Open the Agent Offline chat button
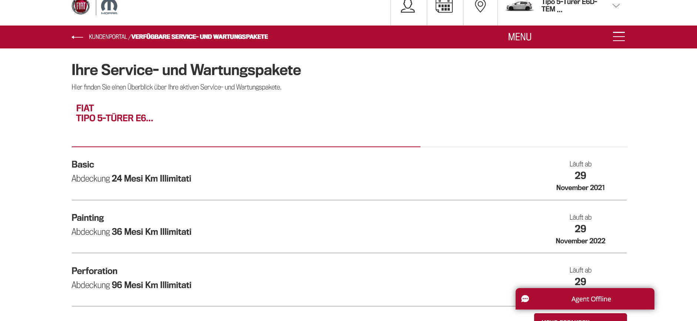 point(591,299)
